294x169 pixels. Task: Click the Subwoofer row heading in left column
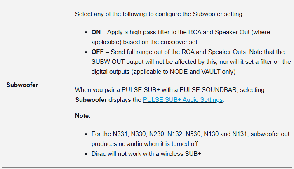23,85
